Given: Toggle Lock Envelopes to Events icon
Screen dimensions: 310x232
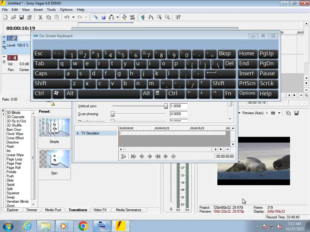Looking at the screenshot, I should [x=124, y=17].
